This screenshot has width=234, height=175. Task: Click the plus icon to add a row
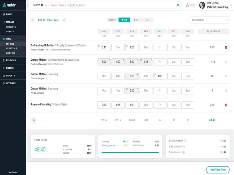(x=34, y=120)
